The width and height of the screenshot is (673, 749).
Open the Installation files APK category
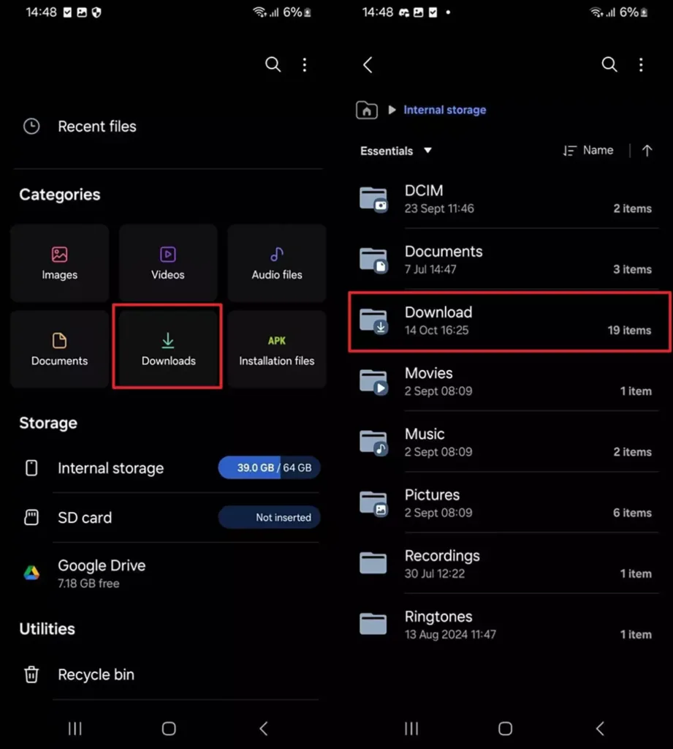(277, 349)
